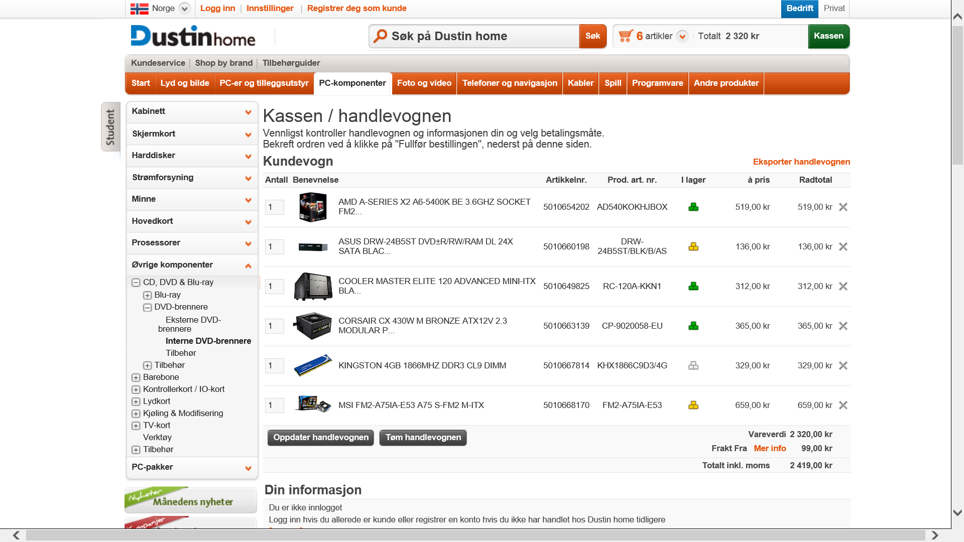Click the green stock icon for Corsair CX 430W

pos(693,326)
